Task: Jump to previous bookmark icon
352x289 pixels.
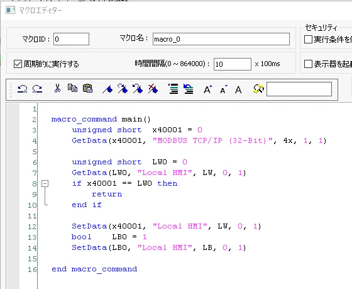Action: (138, 89)
